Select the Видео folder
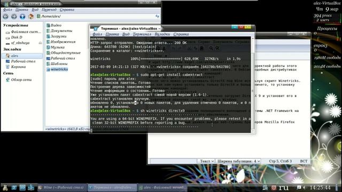This screenshot has height=192, width=342. click(54, 25)
